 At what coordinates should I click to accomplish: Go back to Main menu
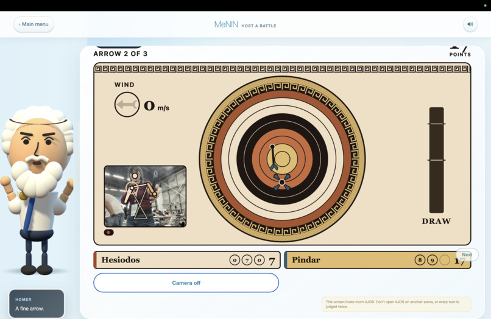click(34, 24)
